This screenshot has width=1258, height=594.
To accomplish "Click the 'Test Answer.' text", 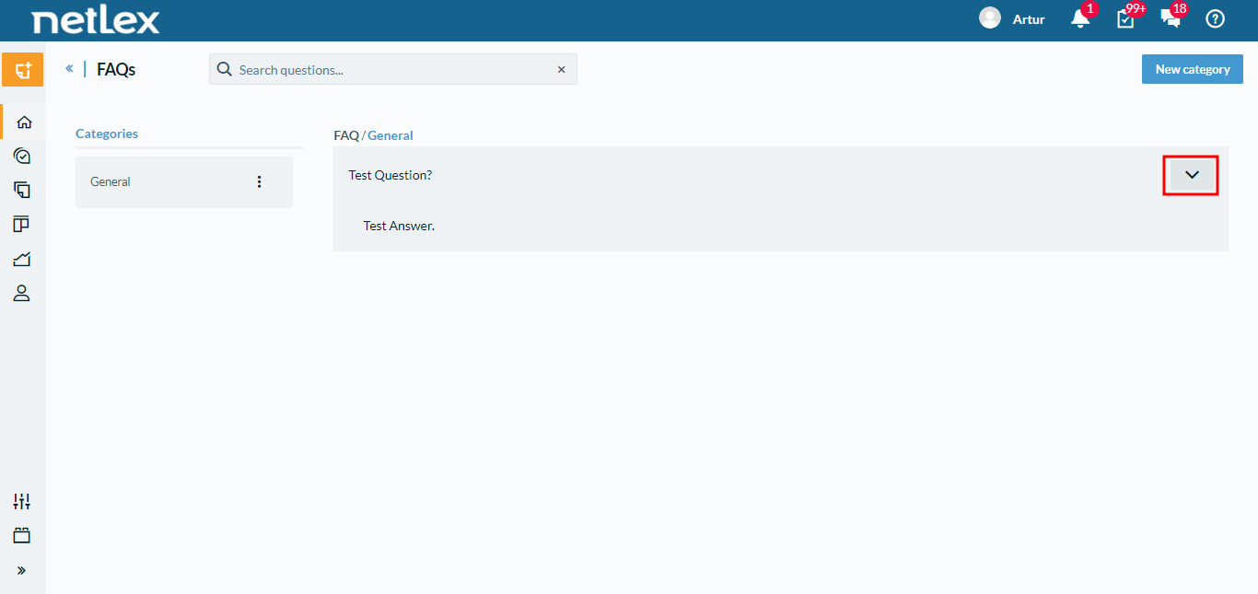I will pyautogui.click(x=399, y=226).
